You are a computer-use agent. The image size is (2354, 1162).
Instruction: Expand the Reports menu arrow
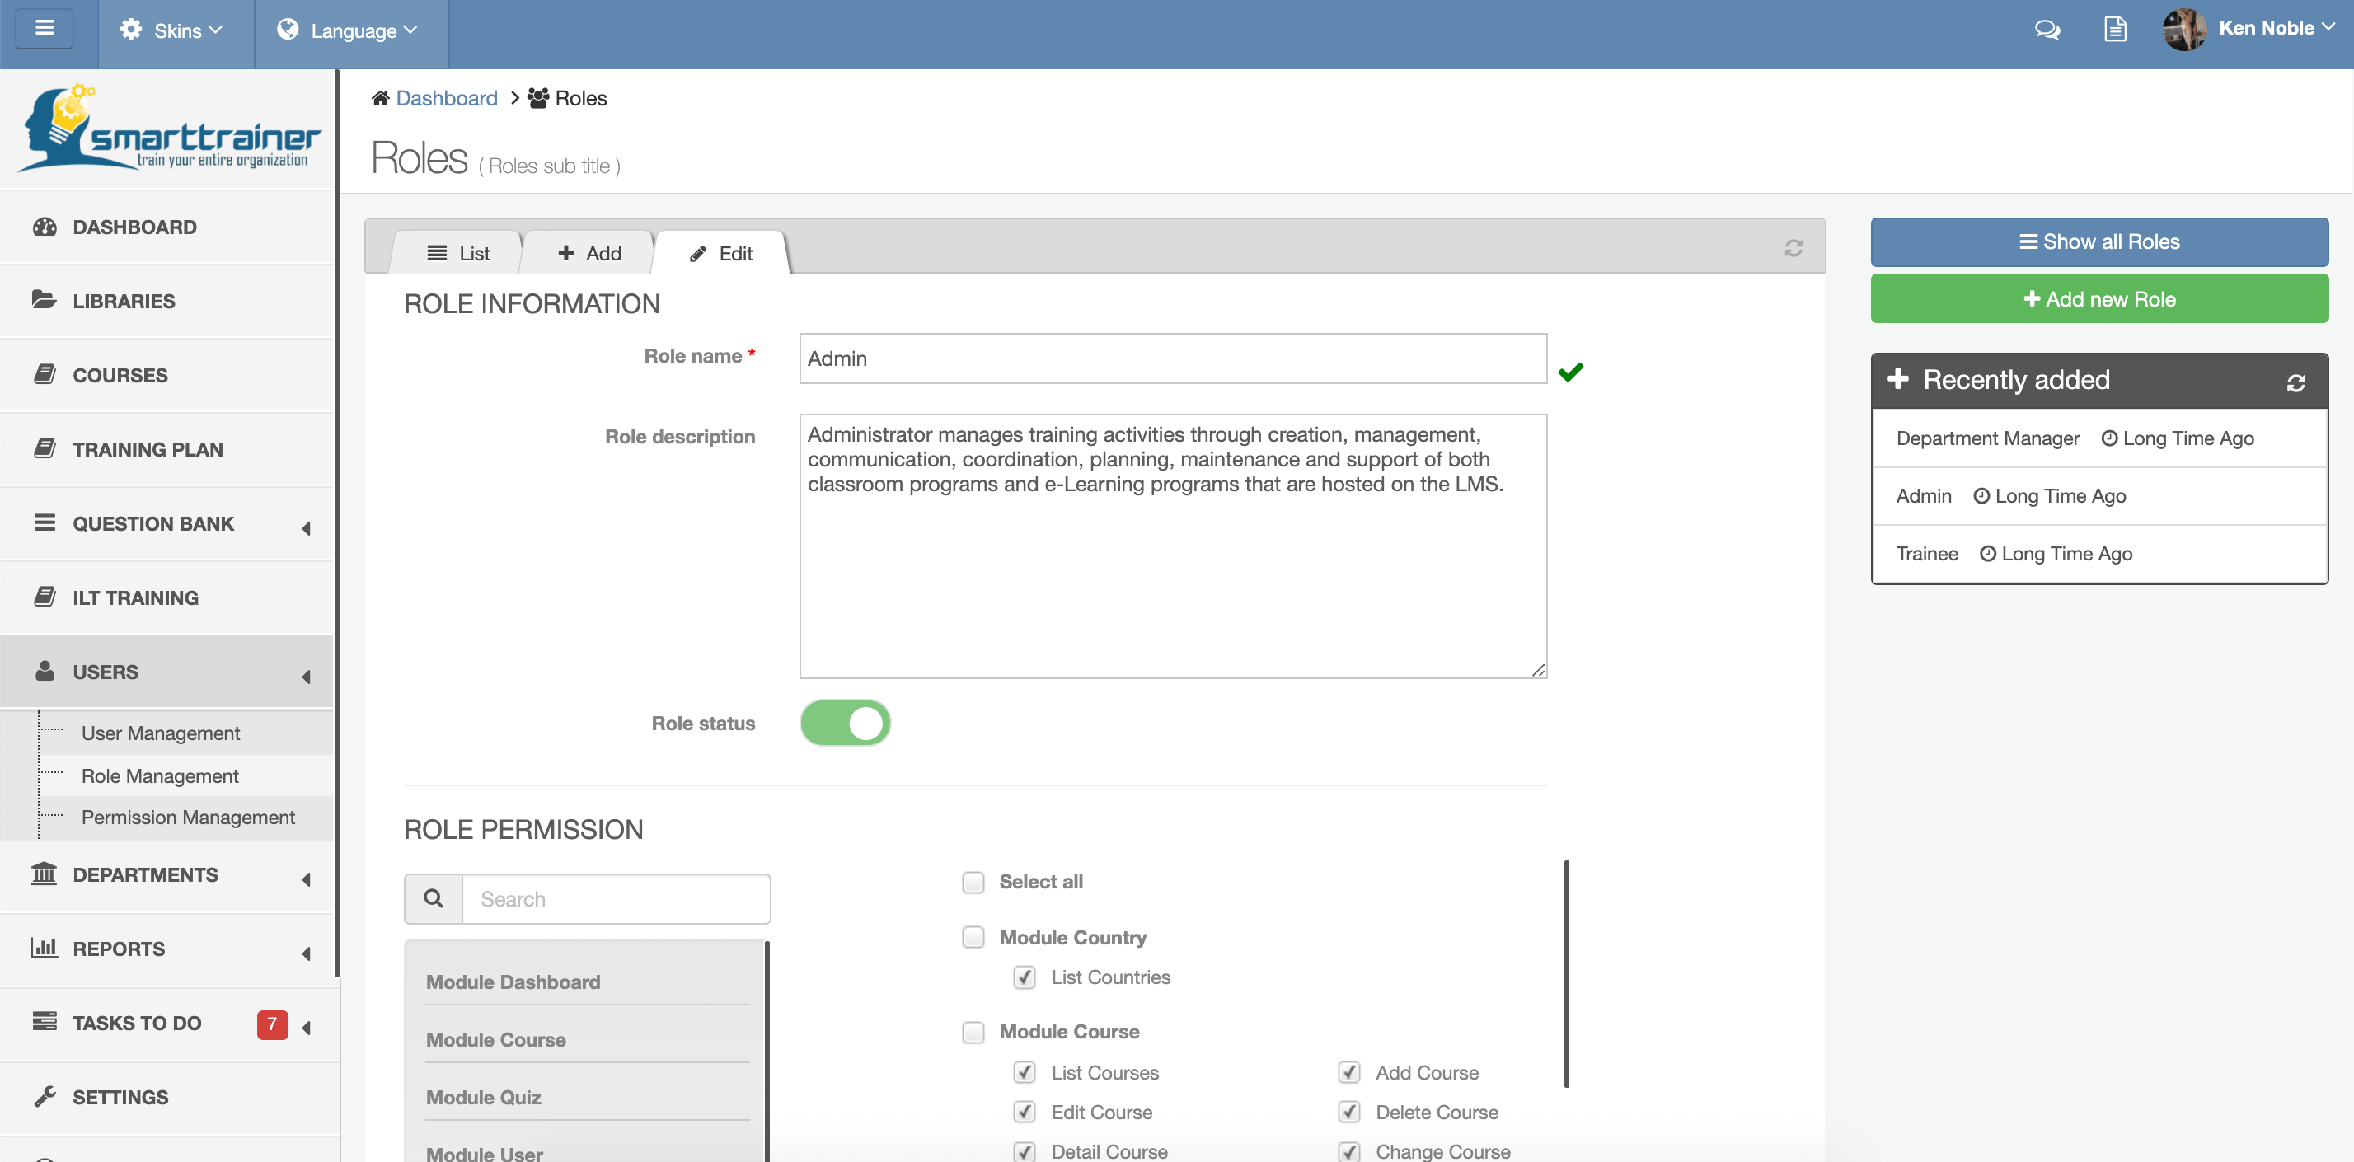point(306,953)
